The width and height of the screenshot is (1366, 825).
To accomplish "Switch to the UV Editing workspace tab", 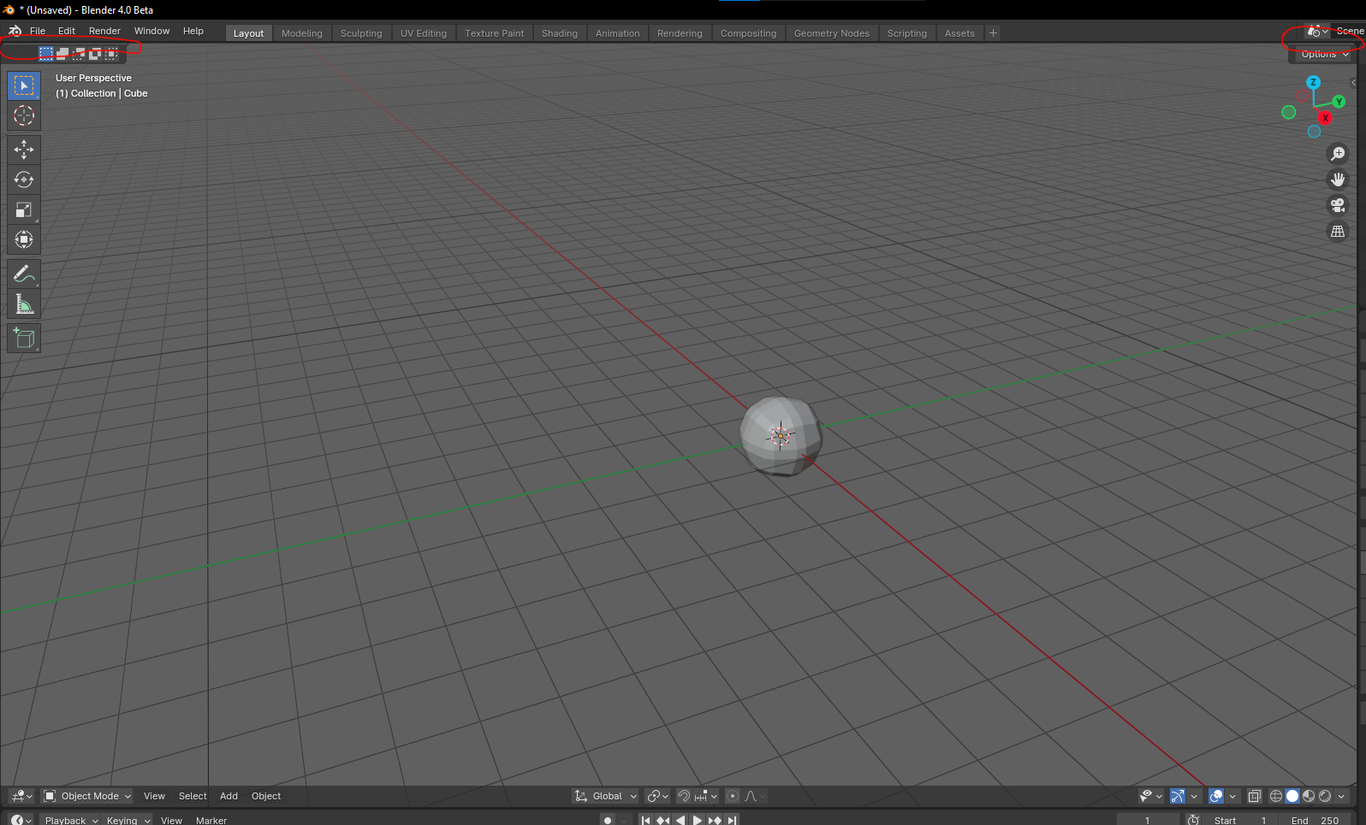I will pos(424,33).
